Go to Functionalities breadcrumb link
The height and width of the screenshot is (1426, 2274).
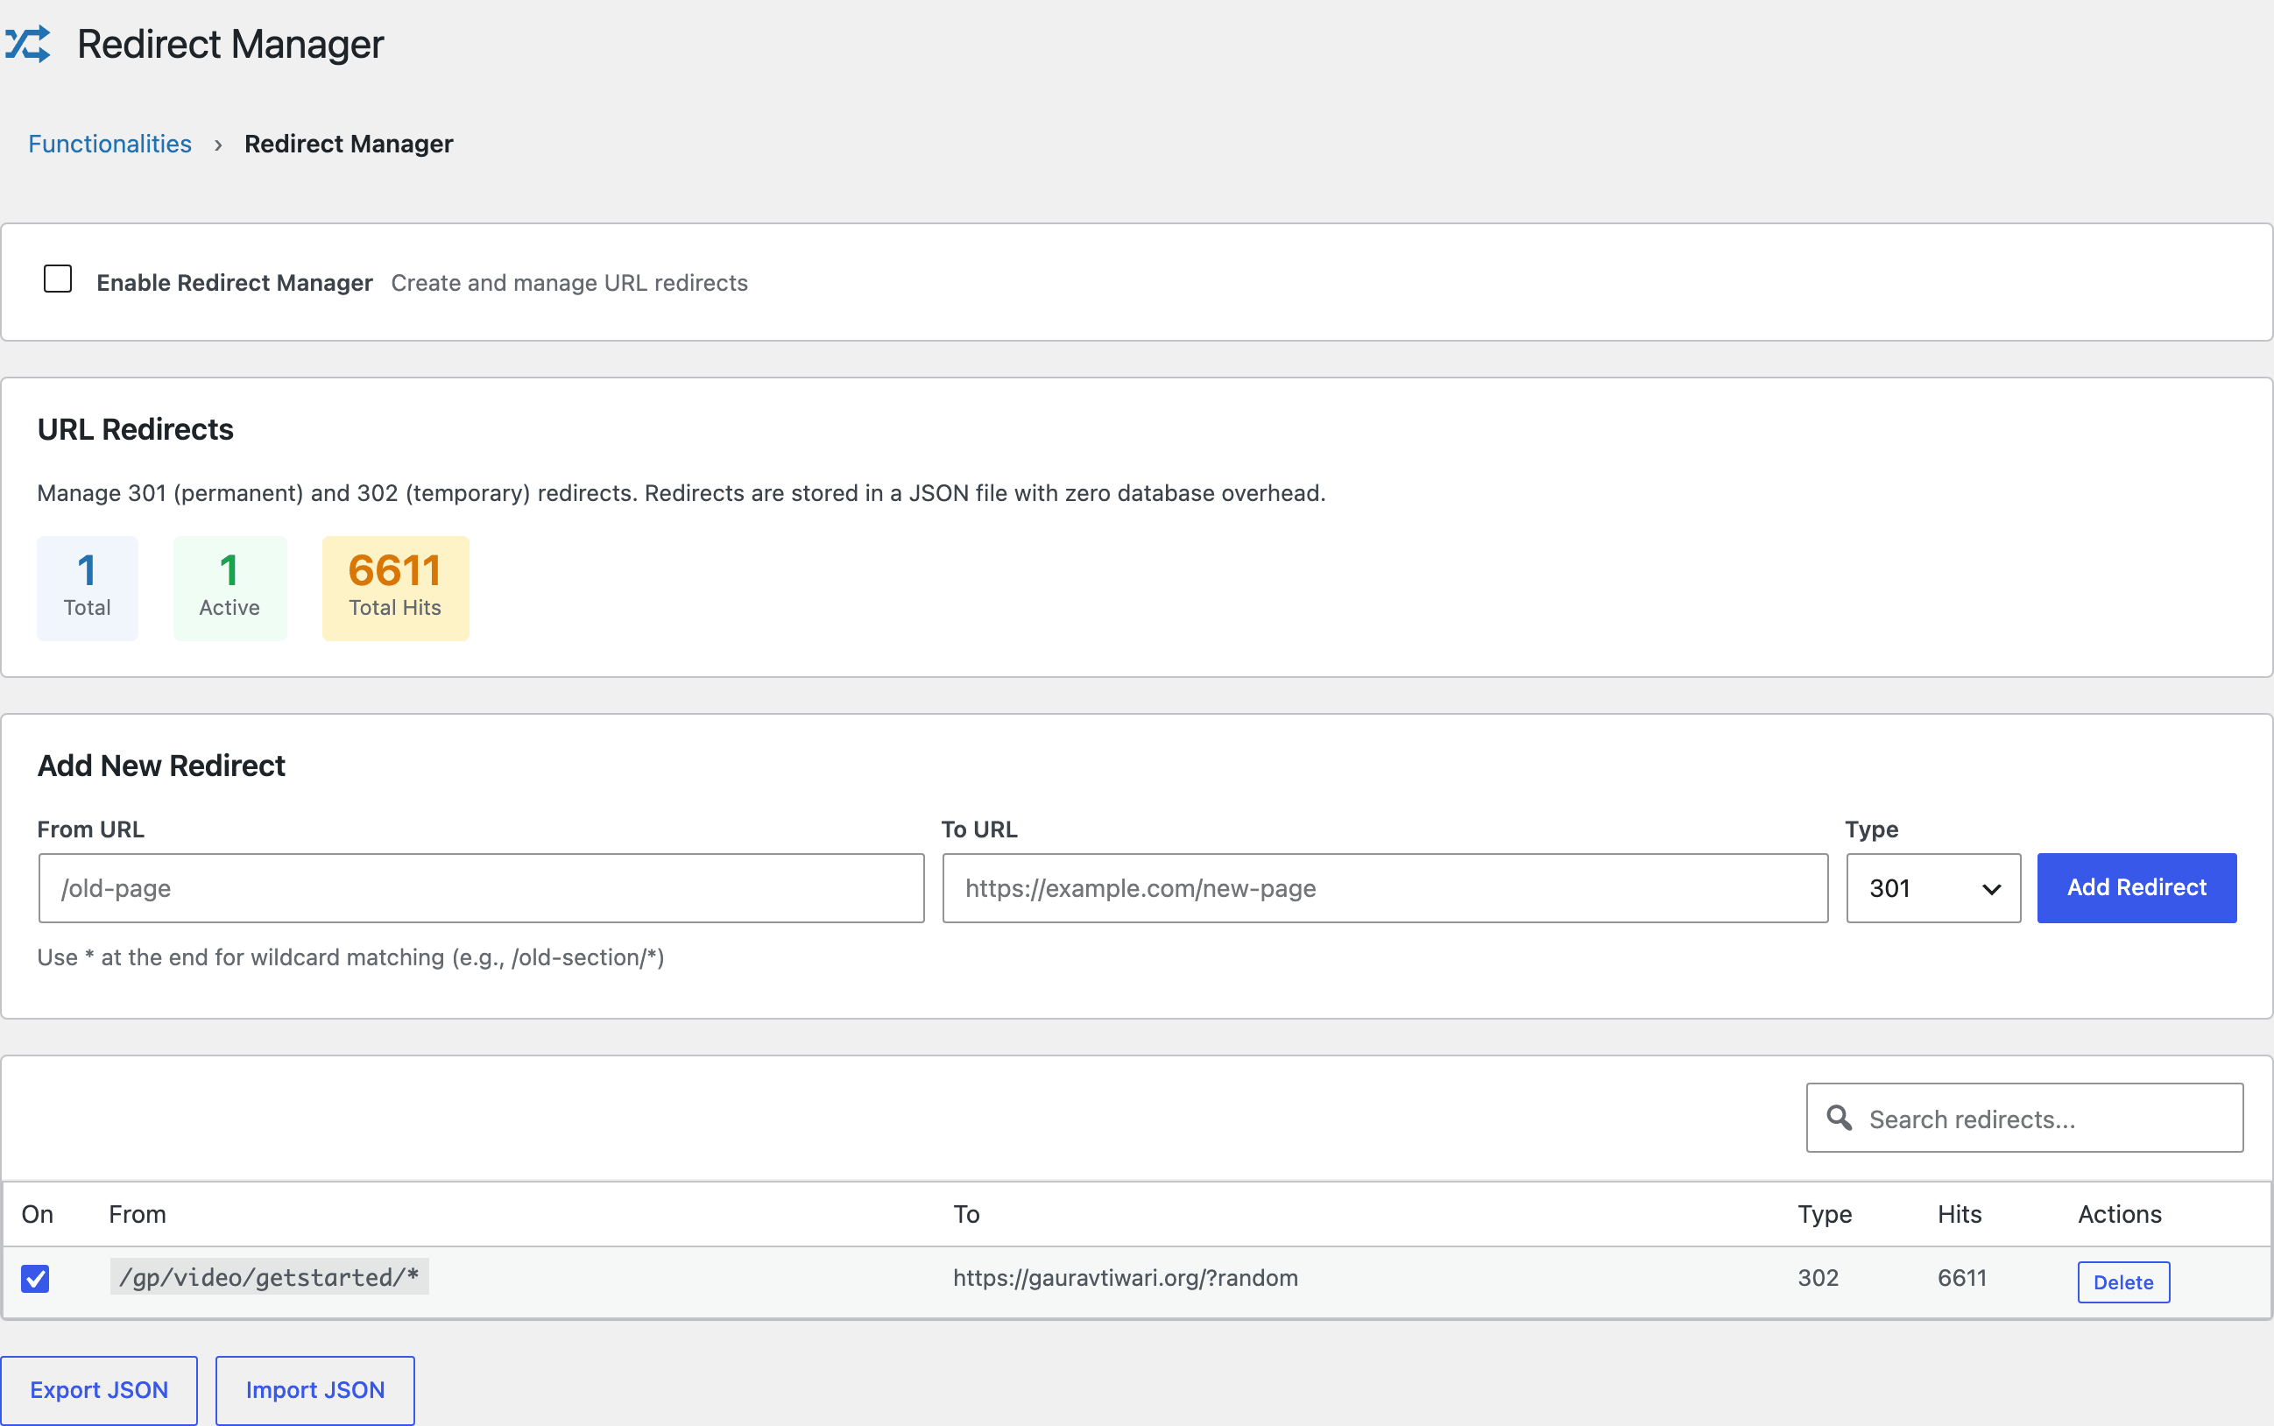point(109,144)
